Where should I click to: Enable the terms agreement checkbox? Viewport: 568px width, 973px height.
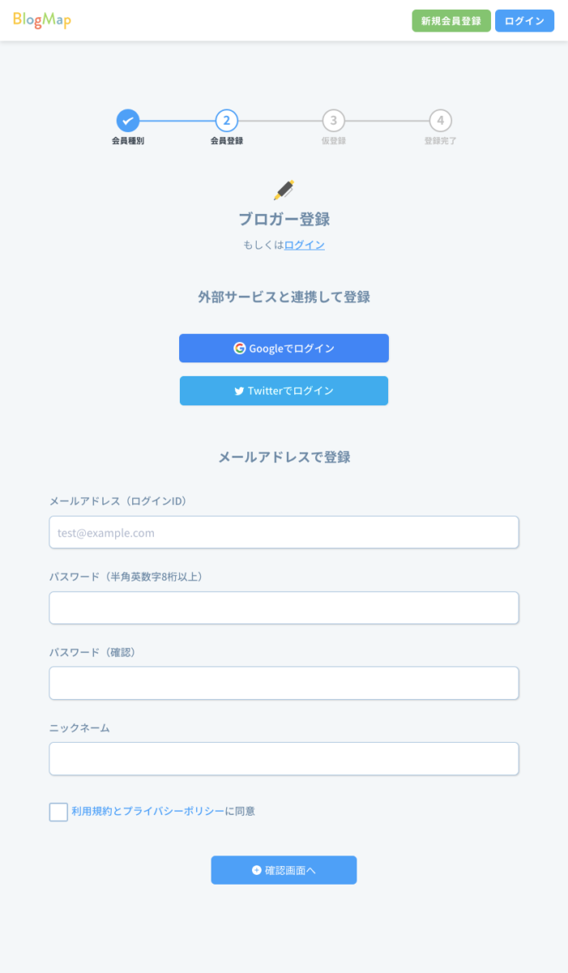58,811
